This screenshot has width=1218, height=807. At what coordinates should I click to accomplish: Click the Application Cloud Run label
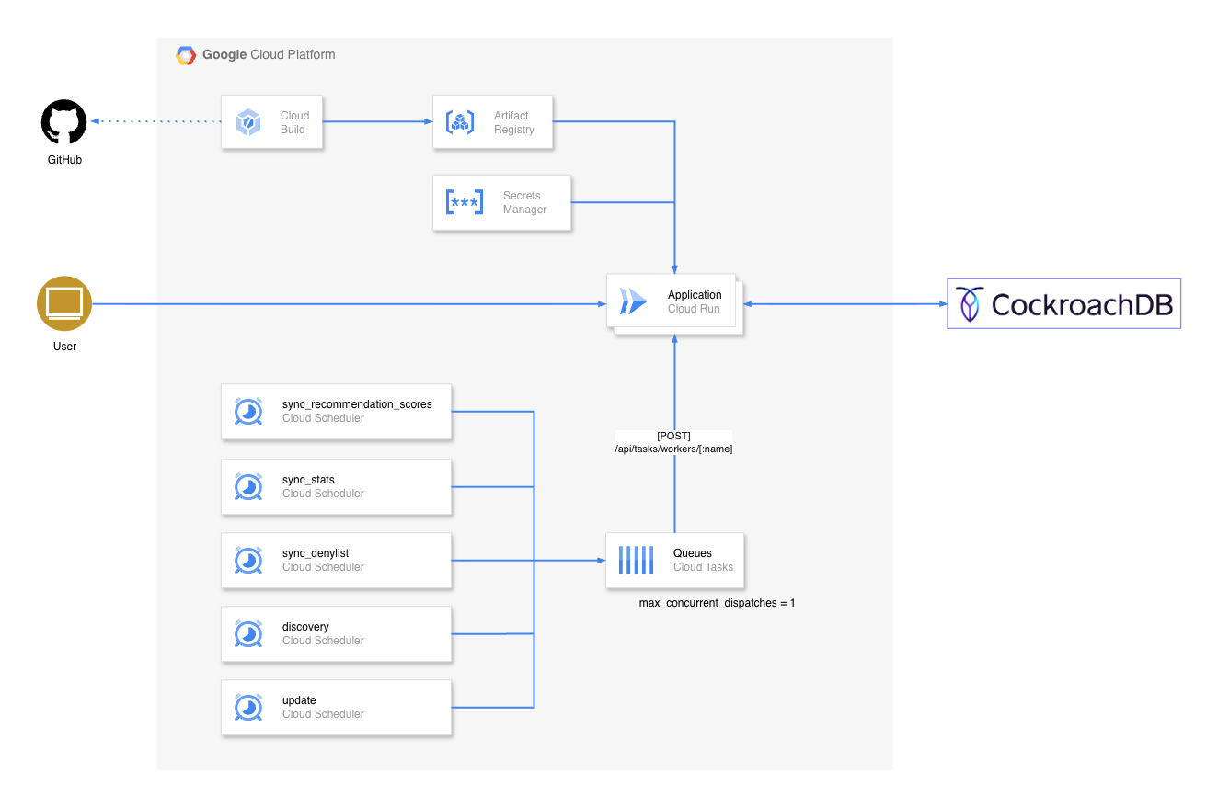(695, 301)
